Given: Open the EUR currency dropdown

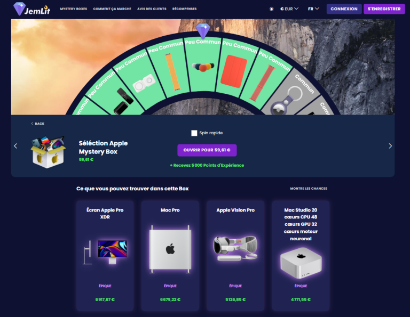Looking at the screenshot, I should click(289, 9).
